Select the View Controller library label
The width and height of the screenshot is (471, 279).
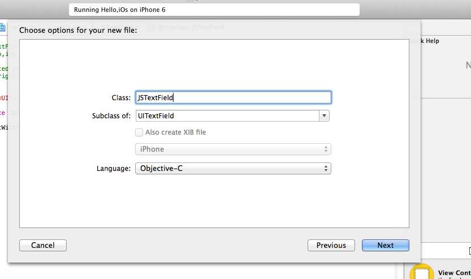[454, 273]
